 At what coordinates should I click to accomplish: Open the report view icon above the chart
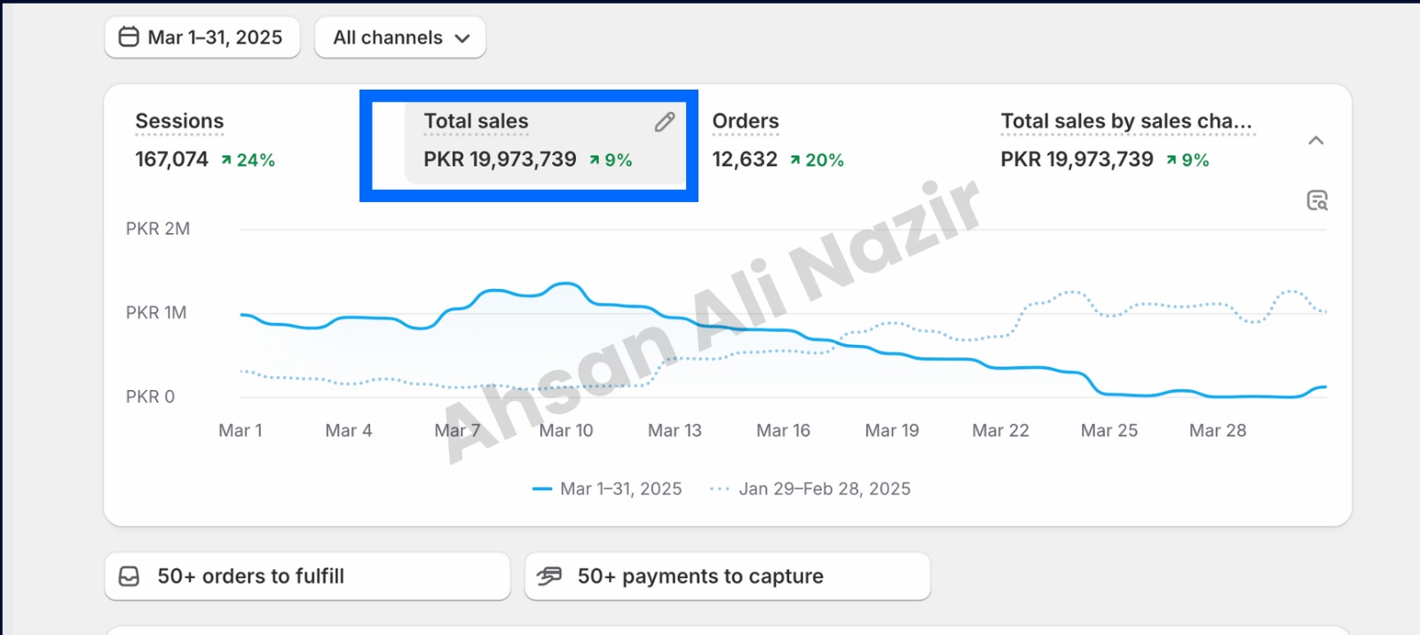pyautogui.click(x=1317, y=200)
